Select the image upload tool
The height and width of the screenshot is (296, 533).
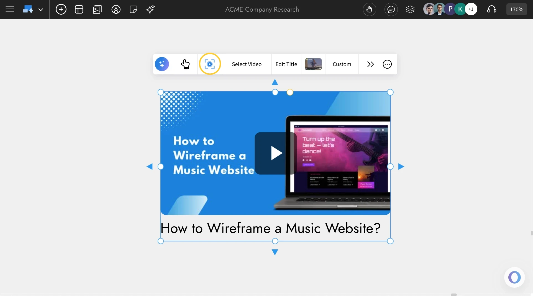click(97, 9)
